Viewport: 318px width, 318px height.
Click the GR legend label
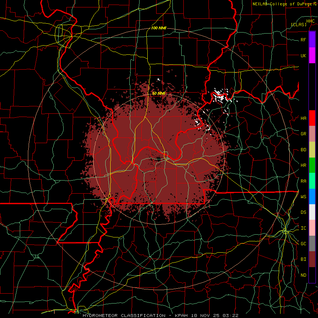pyautogui.click(x=303, y=134)
